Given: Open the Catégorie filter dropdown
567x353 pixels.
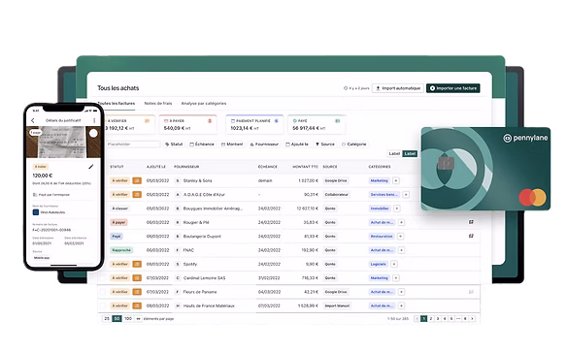Looking at the screenshot, I should [354, 144].
